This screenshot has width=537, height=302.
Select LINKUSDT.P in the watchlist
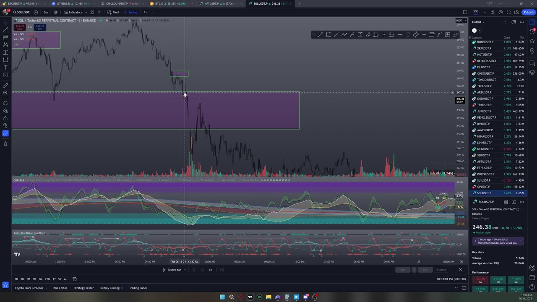(498, 143)
